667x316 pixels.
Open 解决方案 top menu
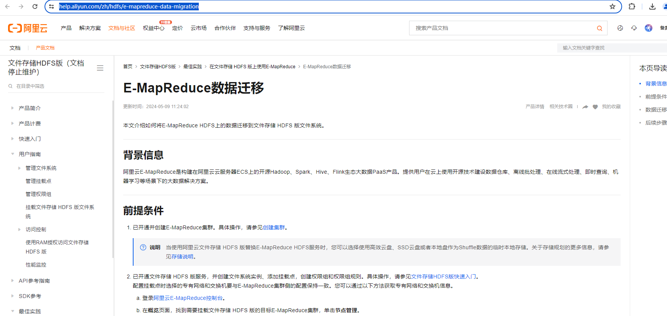pos(90,28)
